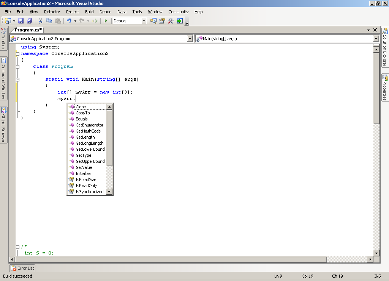Select CopyTo in IntelliSense list
The width and height of the screenshot is (389, 281).
(x=87, y=113)
